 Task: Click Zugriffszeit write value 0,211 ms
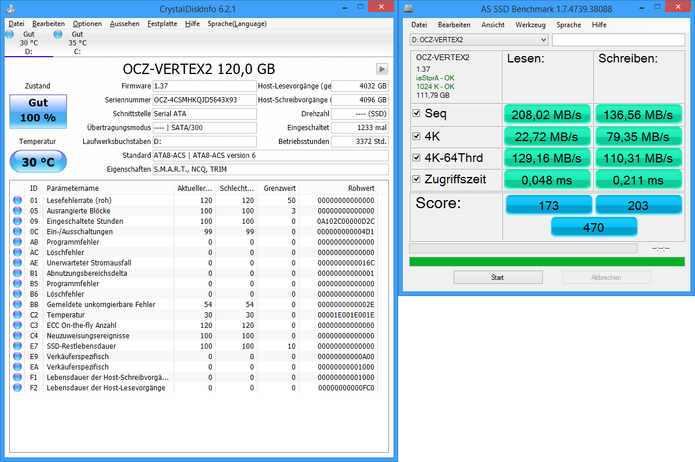pos(638,180)
